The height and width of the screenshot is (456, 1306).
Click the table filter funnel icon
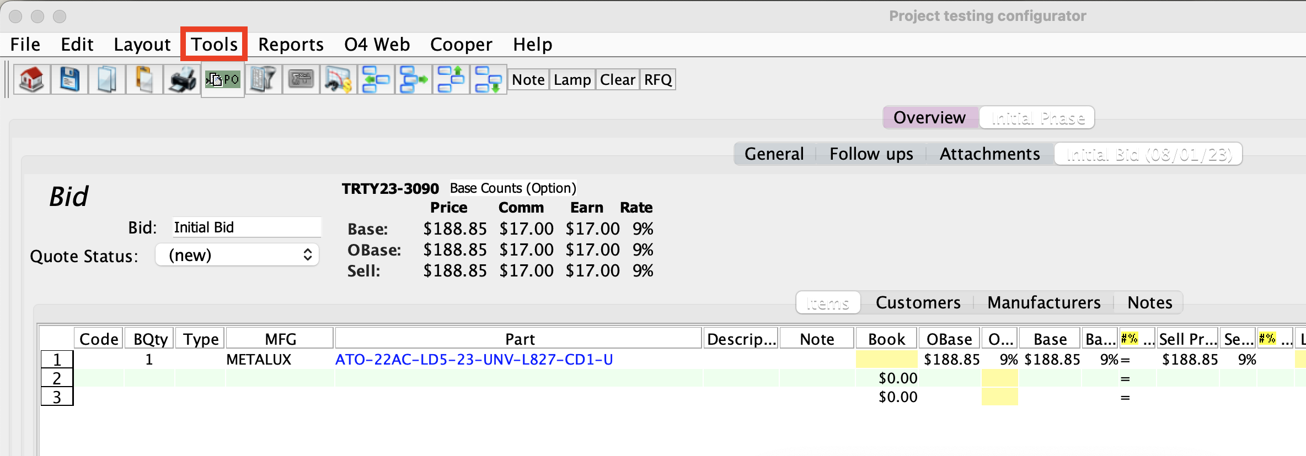click(x=264, y=80)
